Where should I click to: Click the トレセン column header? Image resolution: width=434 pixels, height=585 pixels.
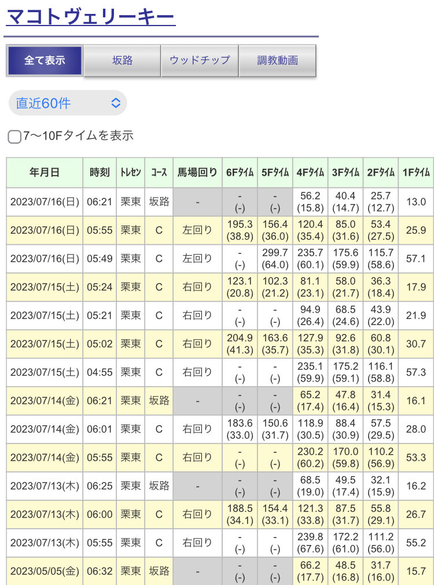pos(131,172)
